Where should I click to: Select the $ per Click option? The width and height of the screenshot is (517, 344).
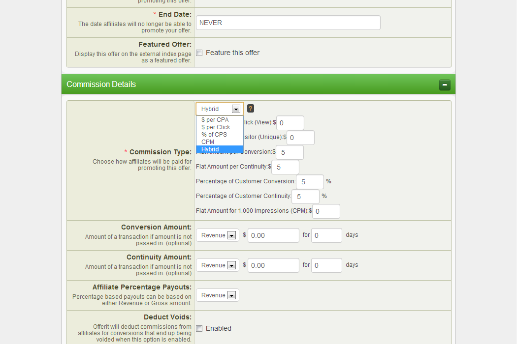[216, 127]
